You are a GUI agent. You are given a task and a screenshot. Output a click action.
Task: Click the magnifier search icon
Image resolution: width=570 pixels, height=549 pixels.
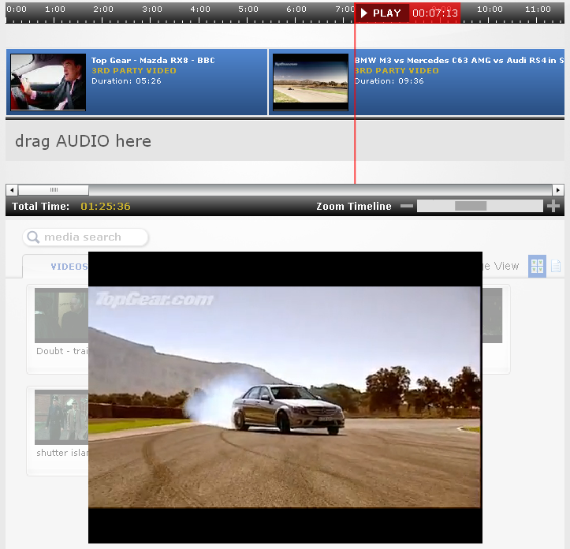[33, 237]
